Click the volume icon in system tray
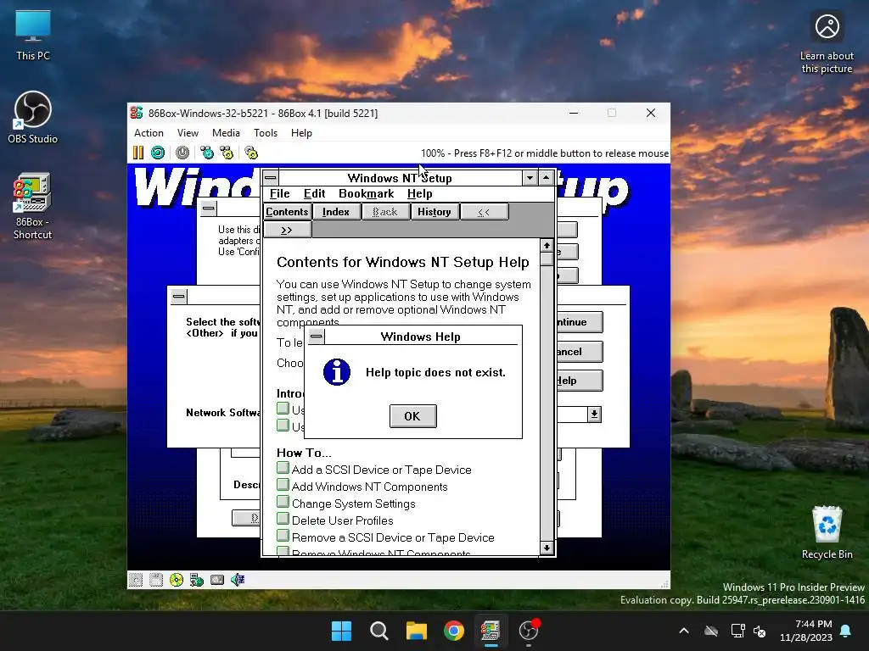This screenshot has height=651, width=869. [760, 631]
